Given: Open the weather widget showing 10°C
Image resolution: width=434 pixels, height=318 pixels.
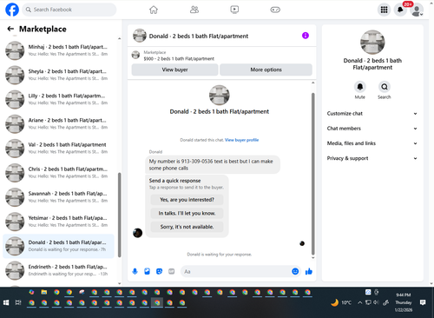Looking at the screenshot, I should click(341, 302).
